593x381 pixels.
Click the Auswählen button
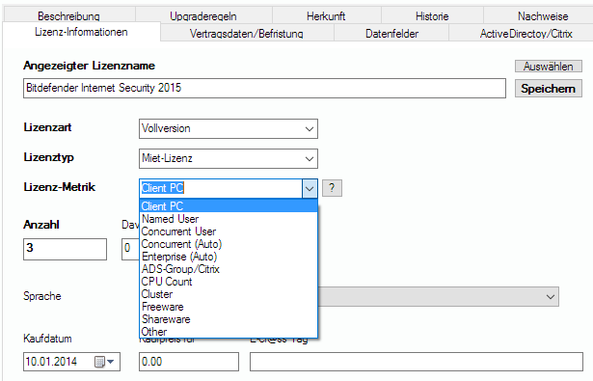coord(549,67)
